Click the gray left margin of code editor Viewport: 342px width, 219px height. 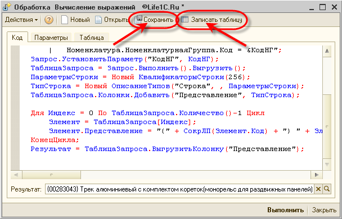tap(15, 108)
